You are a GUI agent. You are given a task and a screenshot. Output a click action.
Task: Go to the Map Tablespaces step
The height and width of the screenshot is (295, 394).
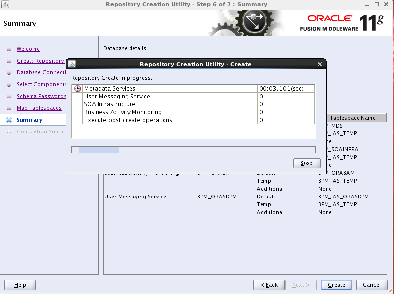pos(39,108)
